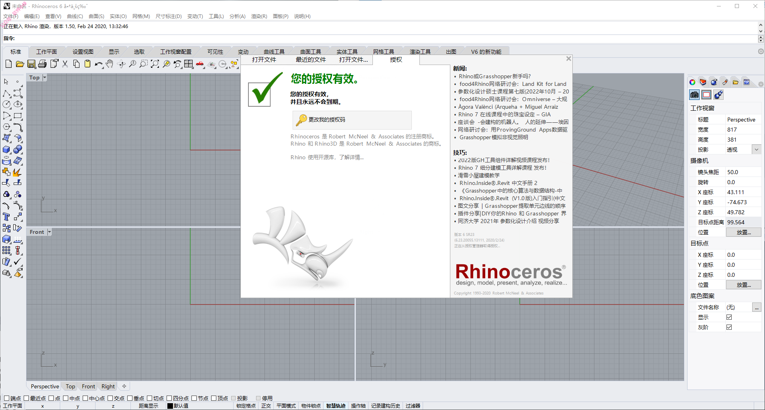
Task: Uncheck the 灰阶 wallpaper checkbox
Action: pyautogui.click(x=729, y=327)
